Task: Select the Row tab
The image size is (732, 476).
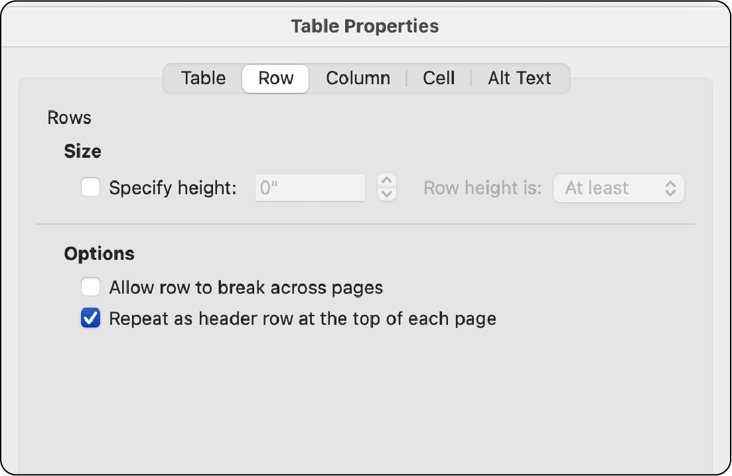Action: [275, 78]
